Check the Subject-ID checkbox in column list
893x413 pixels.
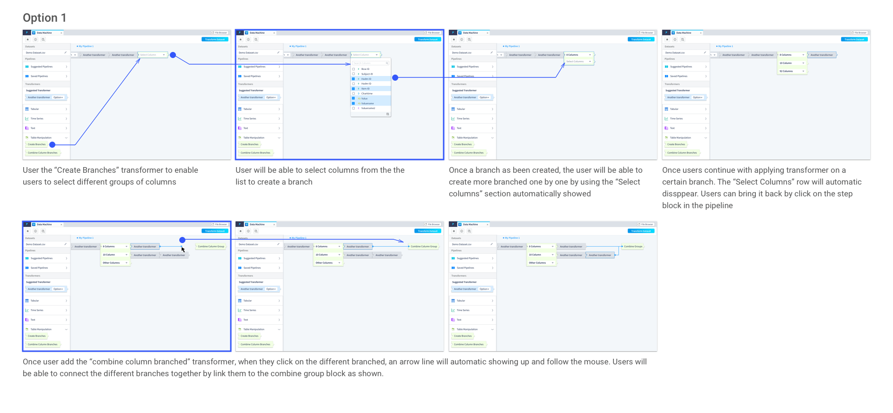click(353, 74)
